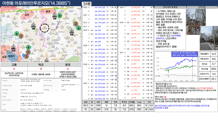
Task: Click the green 중 marker left of 한서초
Action: point(17,33)
